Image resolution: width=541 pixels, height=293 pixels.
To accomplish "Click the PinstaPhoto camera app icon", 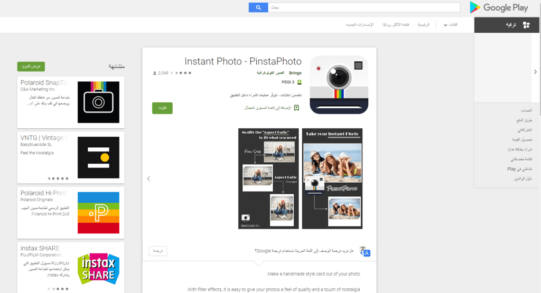I will click(x=339, y=84).
